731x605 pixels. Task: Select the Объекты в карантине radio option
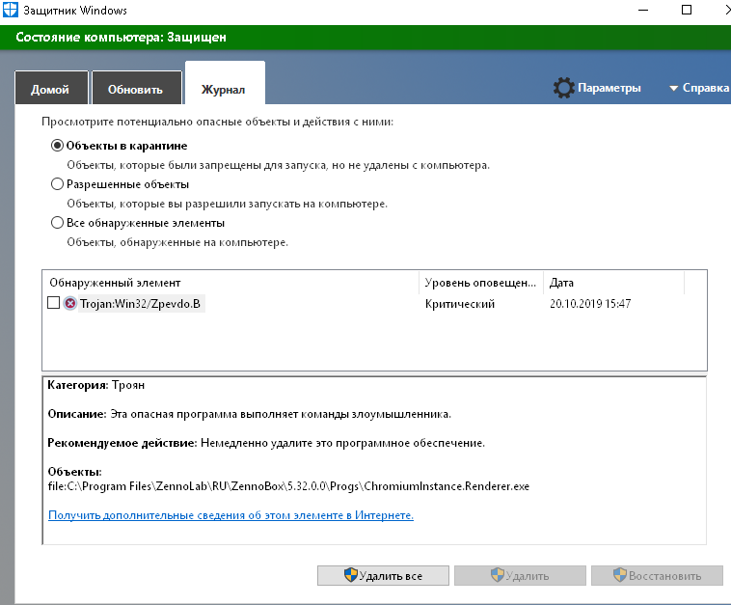pyautogui.click(x=57, y=146)
